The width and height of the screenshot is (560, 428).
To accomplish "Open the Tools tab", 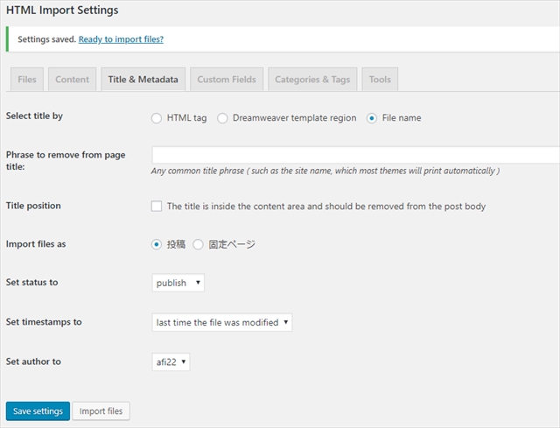I will coord(380,80).
